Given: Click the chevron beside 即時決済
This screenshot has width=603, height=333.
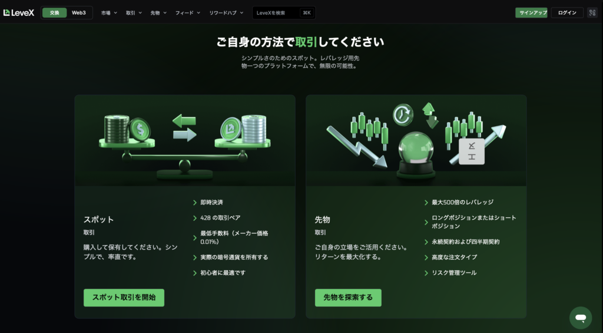Looking at the screenshot, I should click(x=195, y=202).
